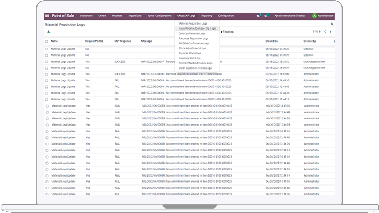The image size is (379, 213).
Task: Click the download export icon
Action: [49, 31]
